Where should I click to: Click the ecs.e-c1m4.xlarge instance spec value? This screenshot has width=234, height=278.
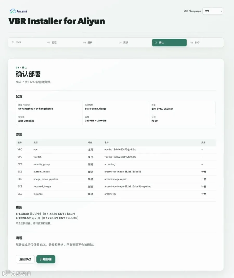coord(96,109)
